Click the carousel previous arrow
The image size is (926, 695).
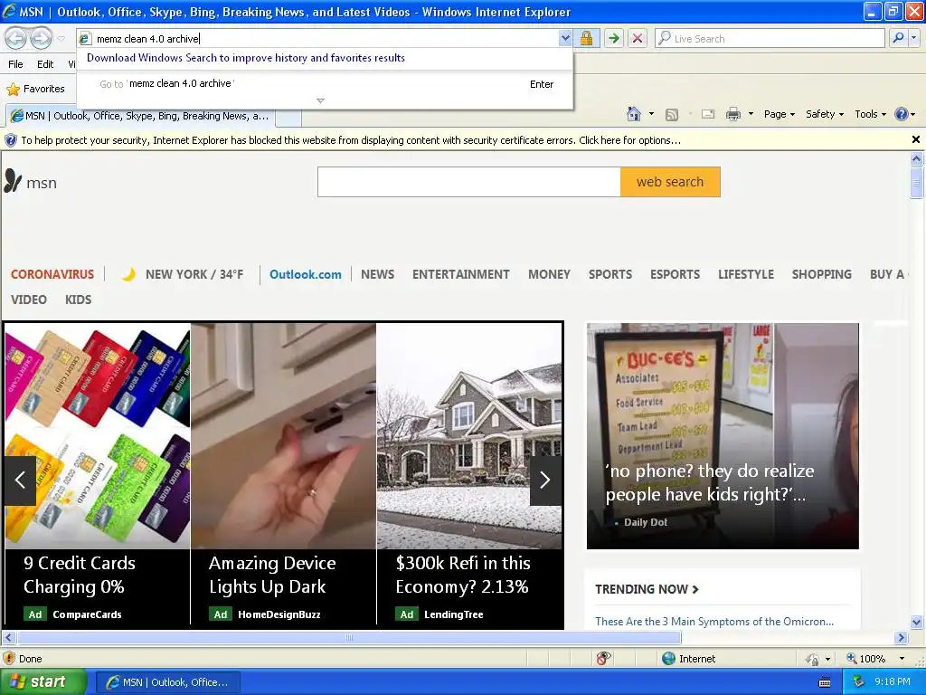point(20,480)
